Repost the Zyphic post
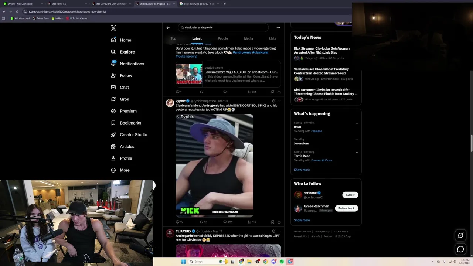 (203, 222)
